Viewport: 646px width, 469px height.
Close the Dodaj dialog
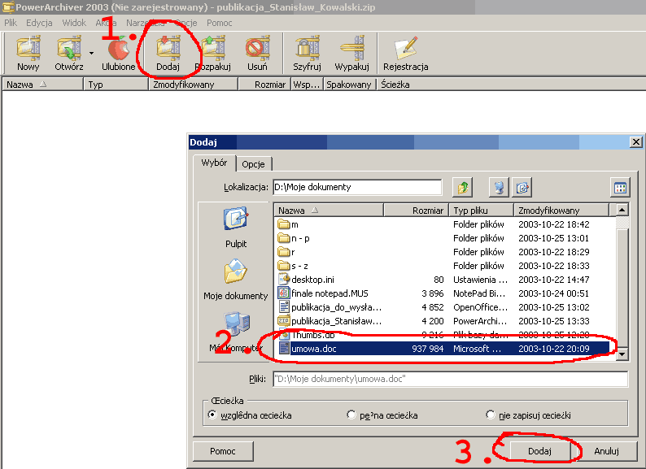coord(635,142)
